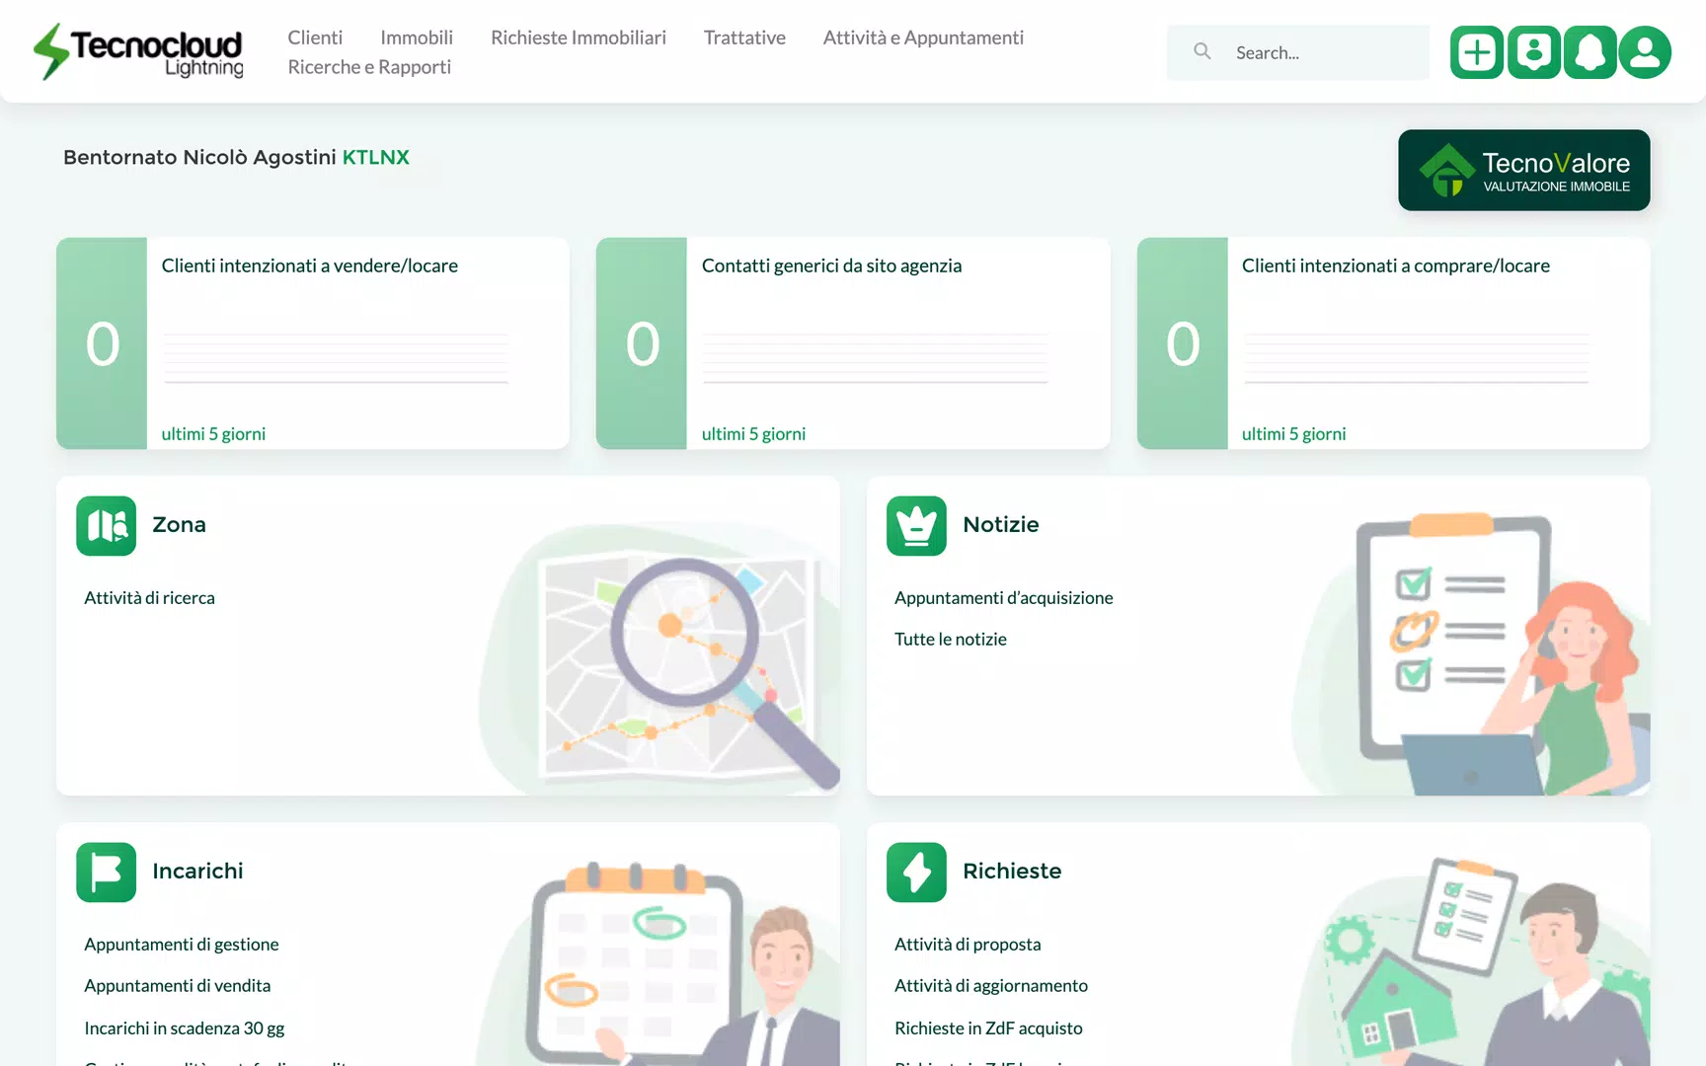Click the Zona map icon

[107, 526]
